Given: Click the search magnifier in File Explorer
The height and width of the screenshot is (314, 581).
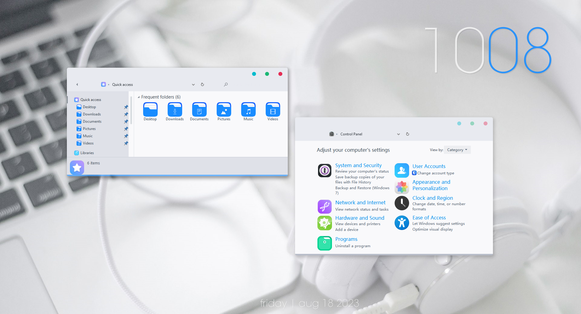Looking at the screenshot, I should (x=226, y=85).
